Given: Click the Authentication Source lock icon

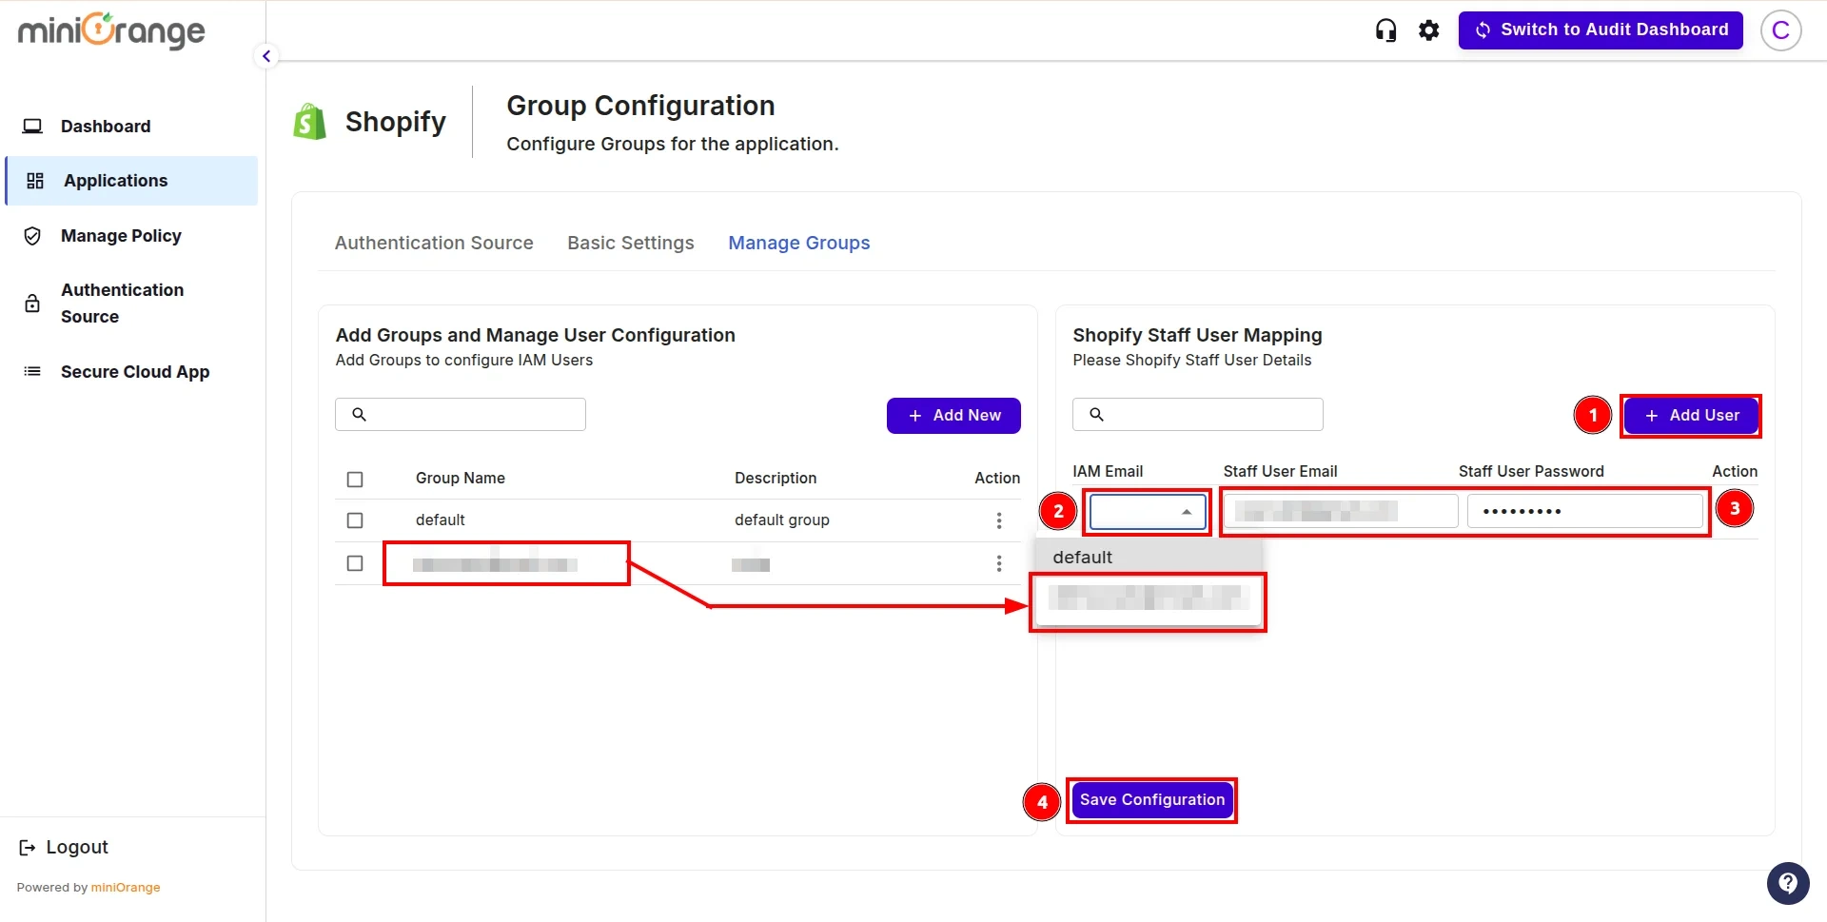Looking at the screenshot, I should (x=32, y=303).
